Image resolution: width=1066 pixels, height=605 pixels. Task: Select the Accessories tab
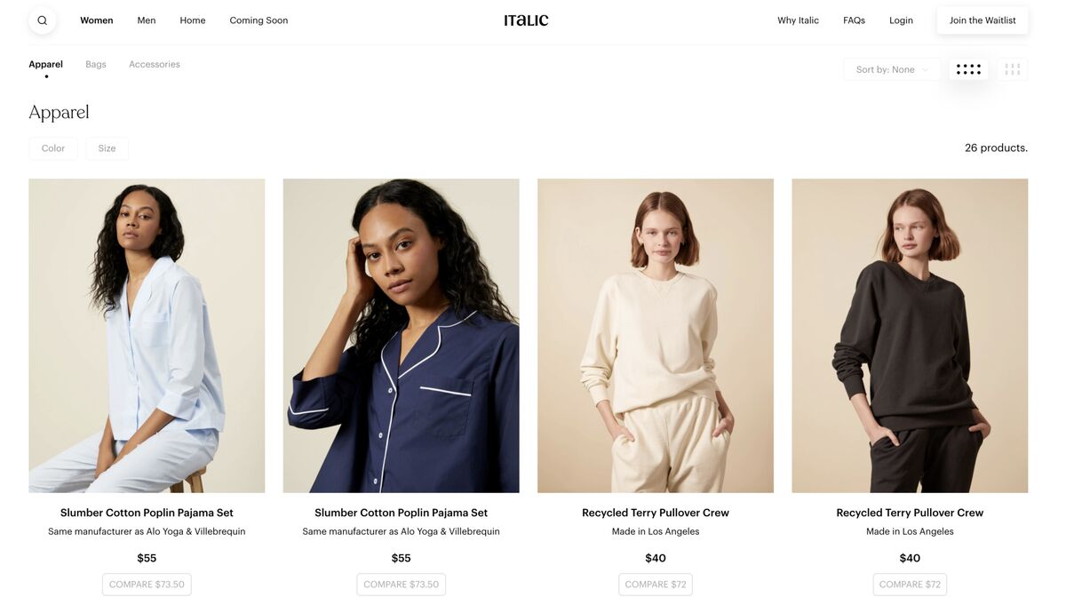point(155,64)
